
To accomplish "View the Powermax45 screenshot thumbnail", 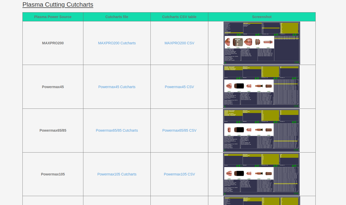I will 261,87.
